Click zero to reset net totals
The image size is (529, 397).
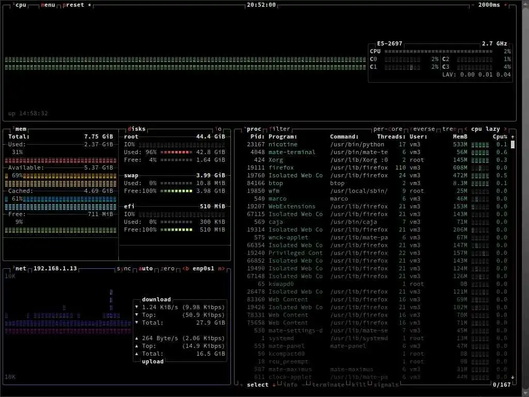(x=168, y=268)
